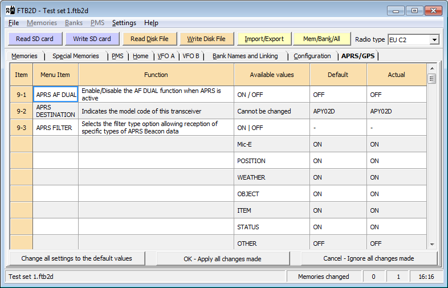Click the Available values column header
448x288 pixels.
(x=272, y=75)
